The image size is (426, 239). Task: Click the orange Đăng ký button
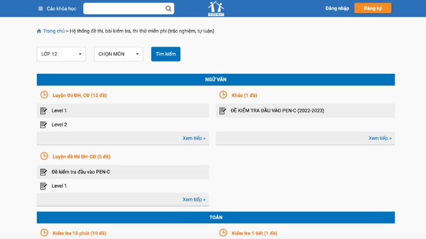[373, 8]
